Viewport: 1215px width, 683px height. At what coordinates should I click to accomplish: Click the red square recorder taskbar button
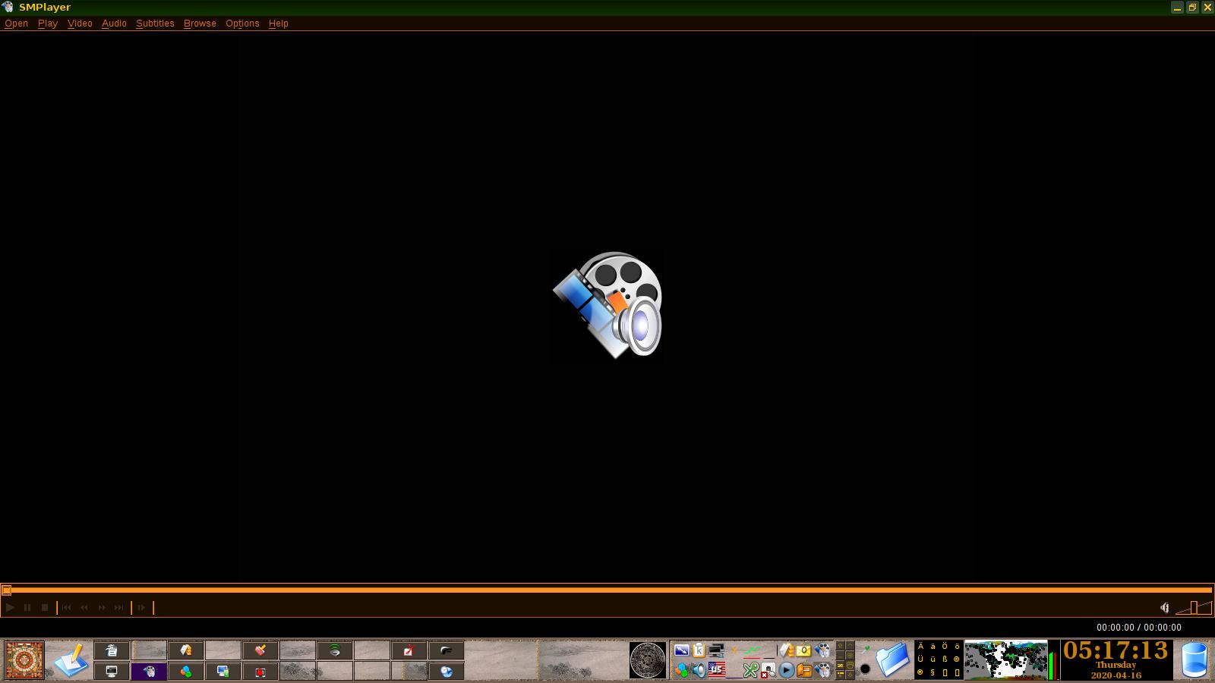(260, 671)
